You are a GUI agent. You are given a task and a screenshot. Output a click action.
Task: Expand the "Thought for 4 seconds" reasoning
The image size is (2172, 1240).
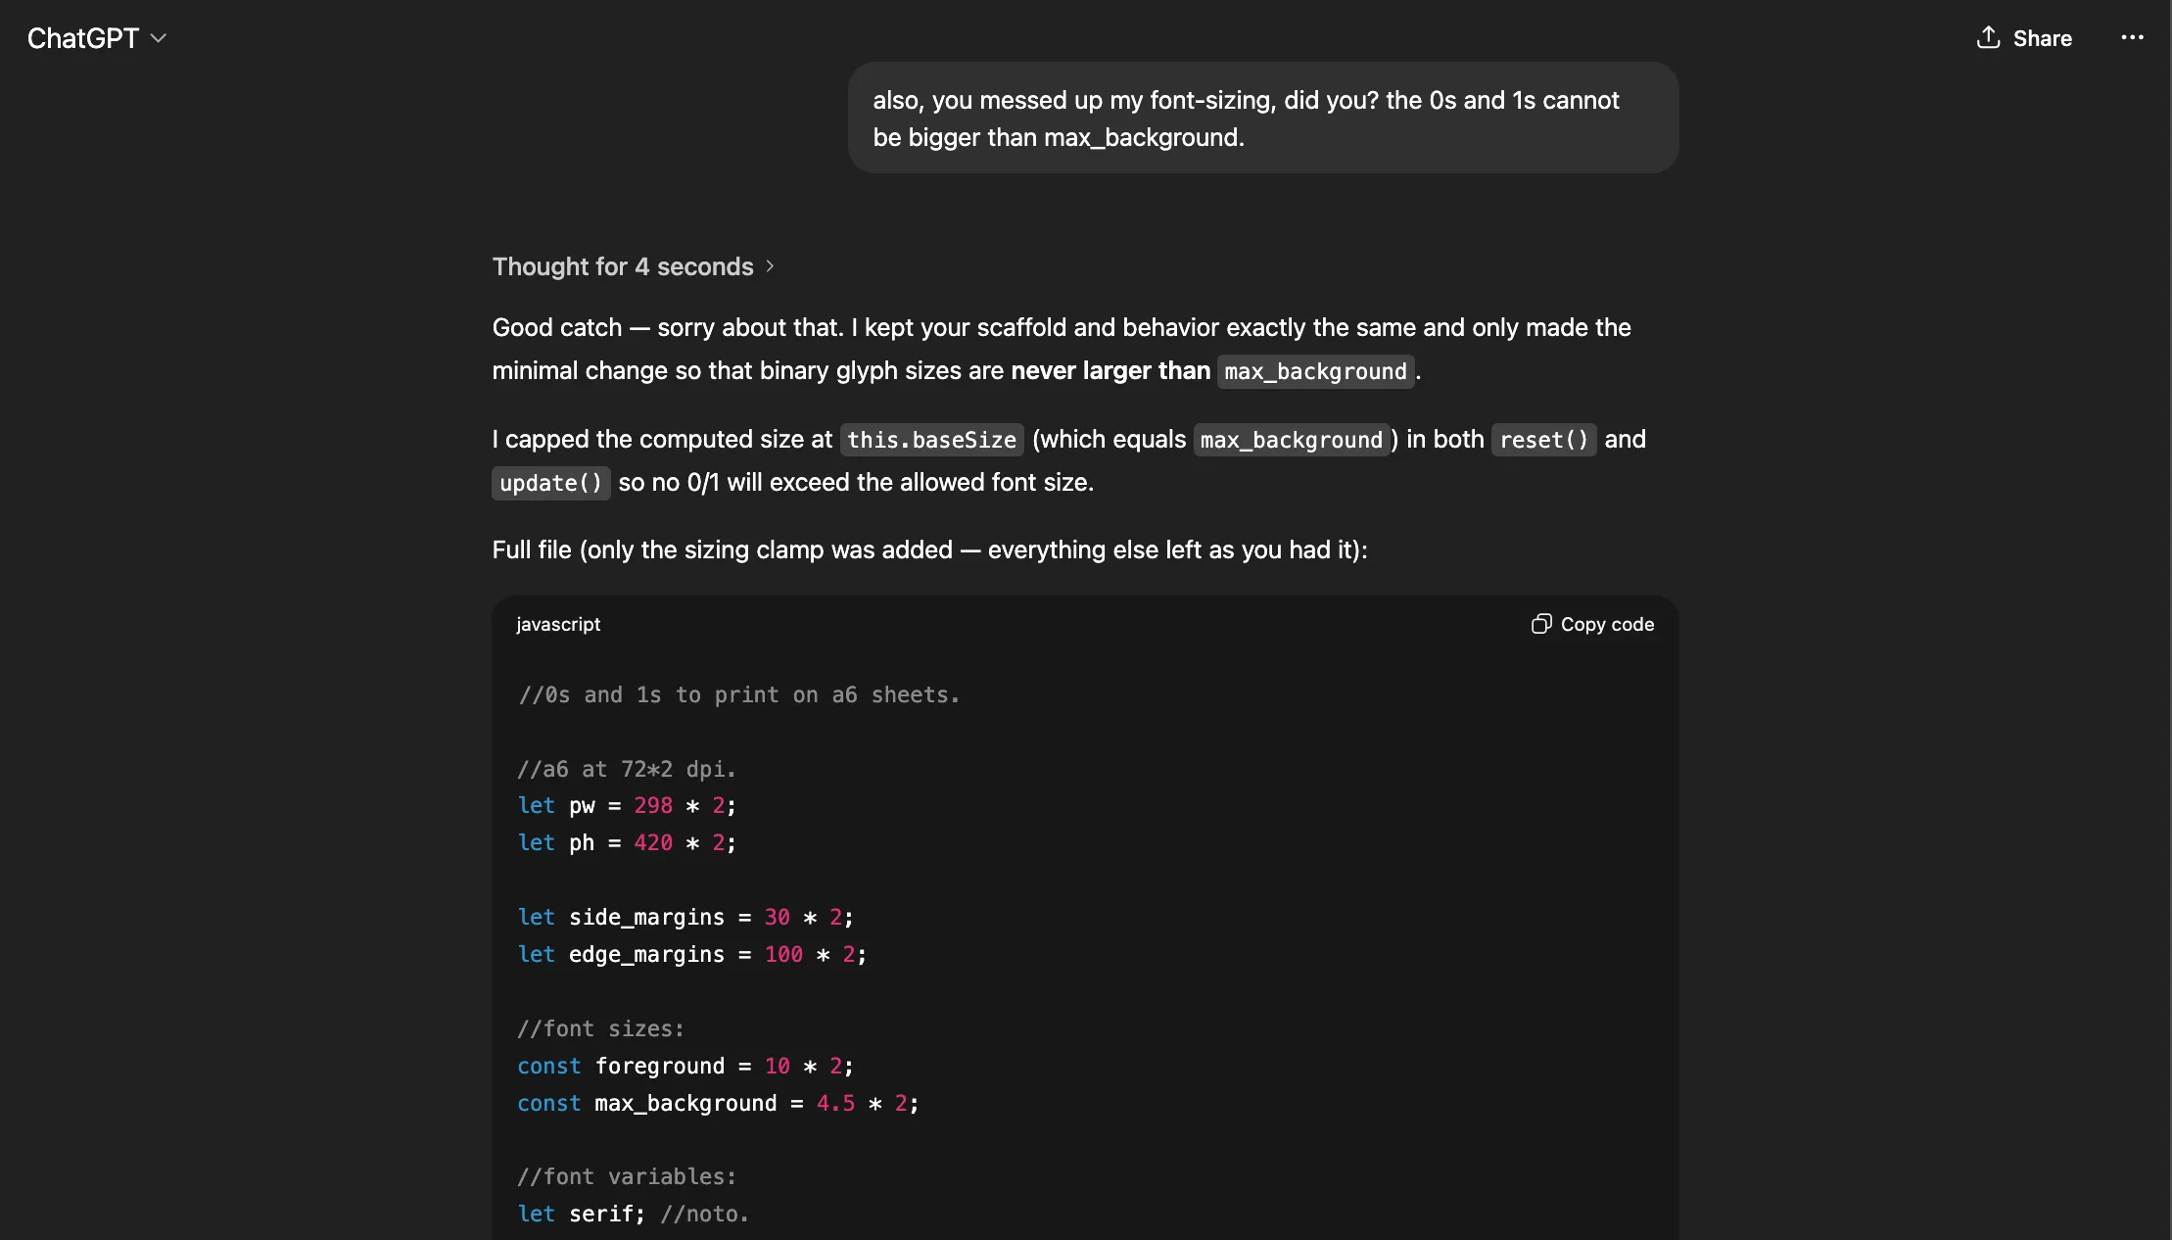click(623, 266)
